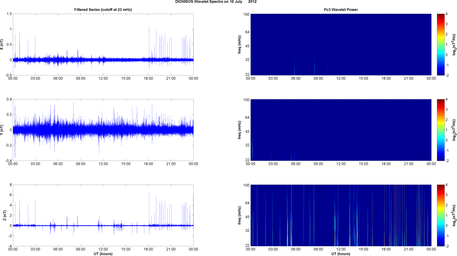
Task: Click 'UT (hours)' label under the Z series plot
Action: tap(103, 254)
